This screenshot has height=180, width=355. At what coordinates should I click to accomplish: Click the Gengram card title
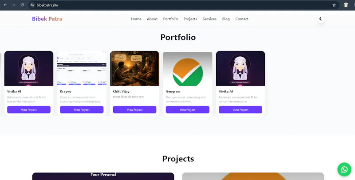point(173,92)
